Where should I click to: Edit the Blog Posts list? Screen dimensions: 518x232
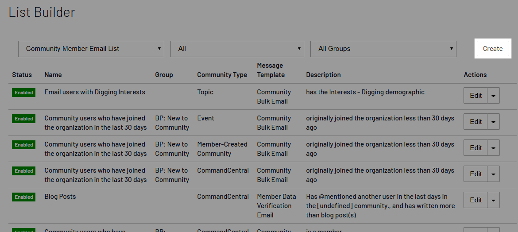(475, 200)
